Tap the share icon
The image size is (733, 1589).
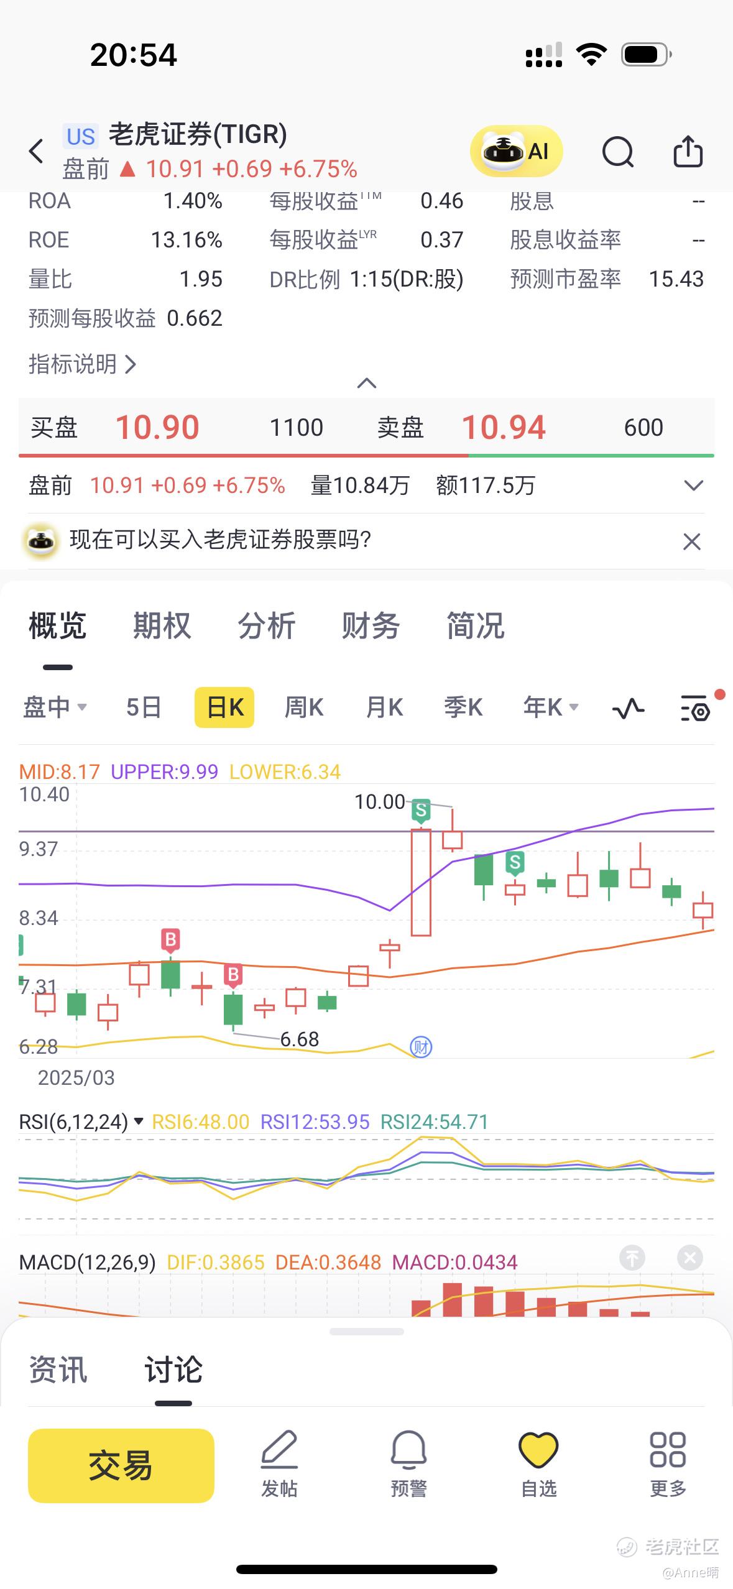tap(688, 151)
